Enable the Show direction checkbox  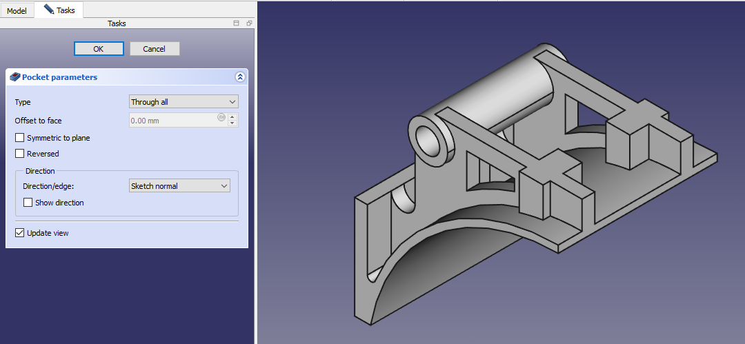pyautogui.click(x=28, y=203)
